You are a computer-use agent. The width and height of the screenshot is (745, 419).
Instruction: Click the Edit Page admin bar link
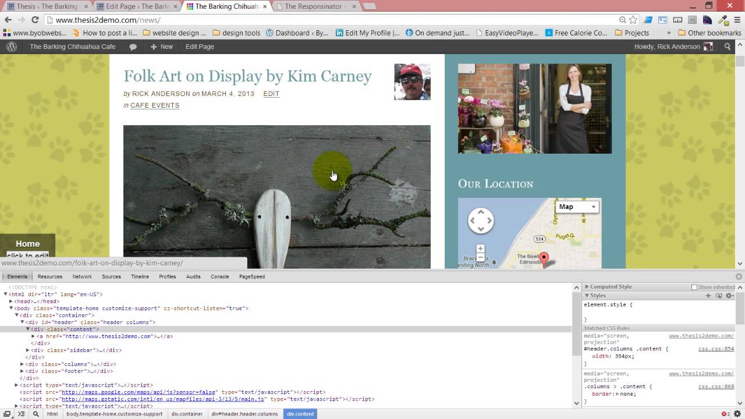[200, 47]
